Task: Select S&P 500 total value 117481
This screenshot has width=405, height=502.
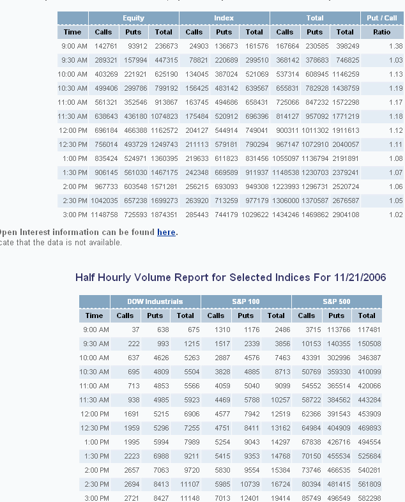Action: (x=369, y=330)
